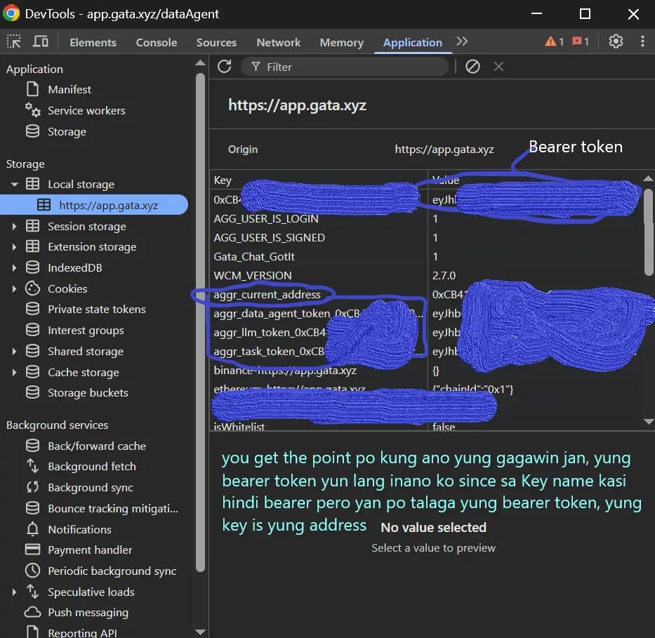Open the Network tab

pyautogui.click(x=278, y=42)
